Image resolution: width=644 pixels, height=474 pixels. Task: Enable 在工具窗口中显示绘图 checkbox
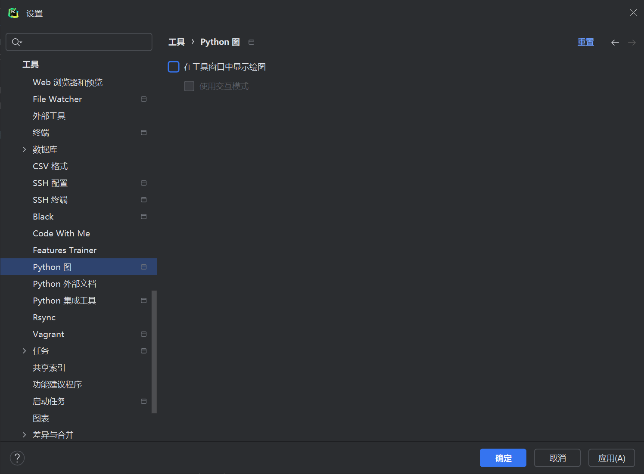point(174,67)
